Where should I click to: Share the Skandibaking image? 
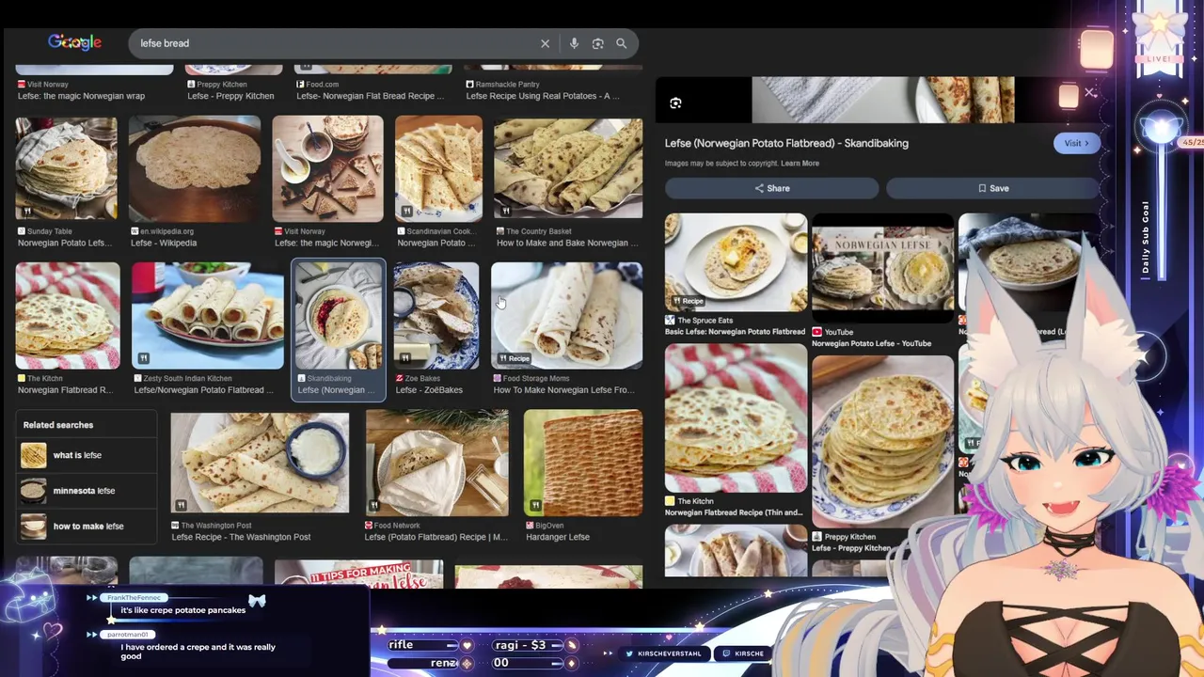pos(772,188)
